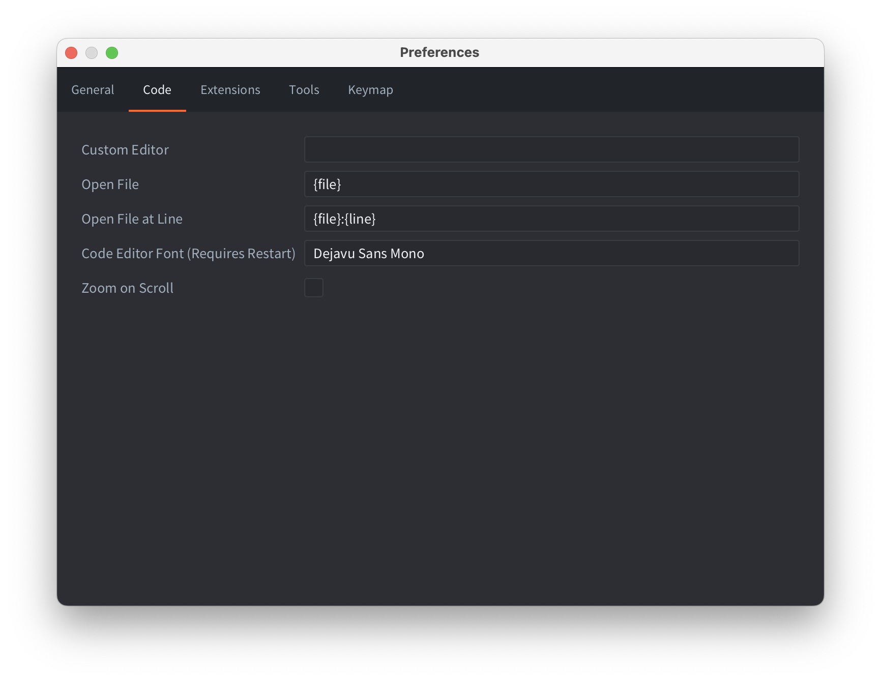Click the gray minimize window button
The image size is (881, 681).
(x=92, y=53)
